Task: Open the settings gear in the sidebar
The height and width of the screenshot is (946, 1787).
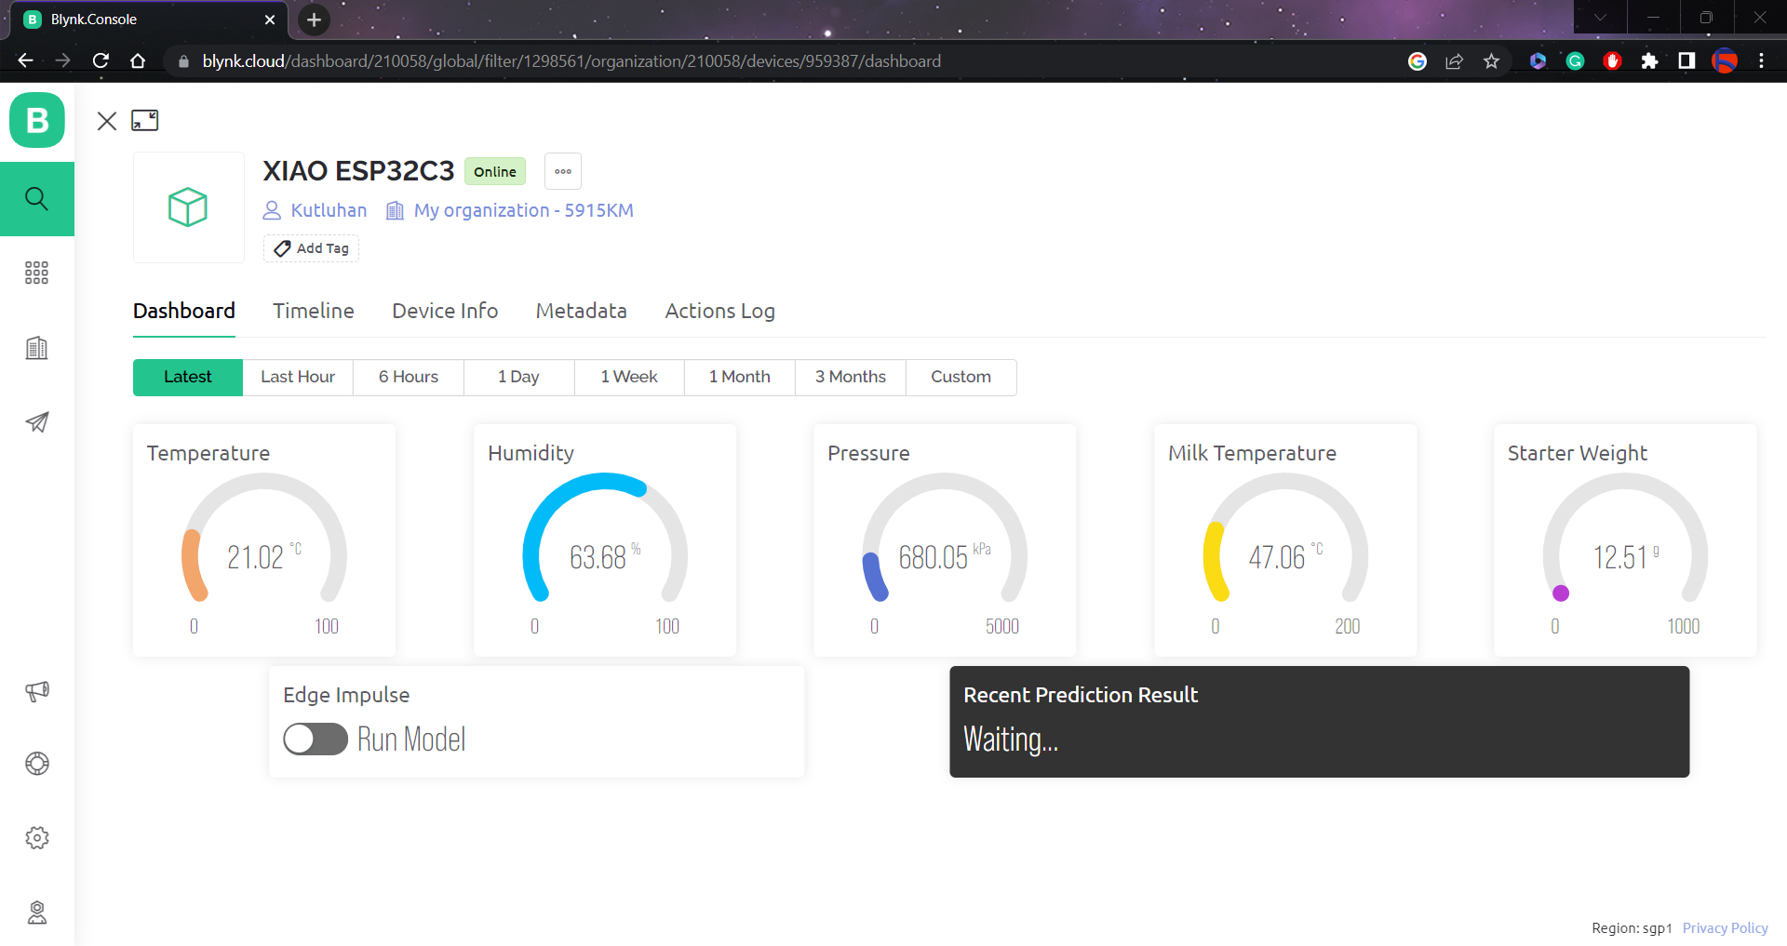Action: coord(37,838)
